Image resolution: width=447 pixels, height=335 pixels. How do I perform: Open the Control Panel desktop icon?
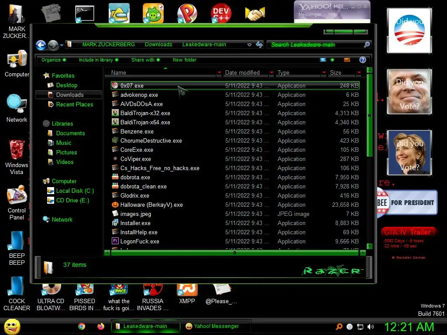[17, 203]
